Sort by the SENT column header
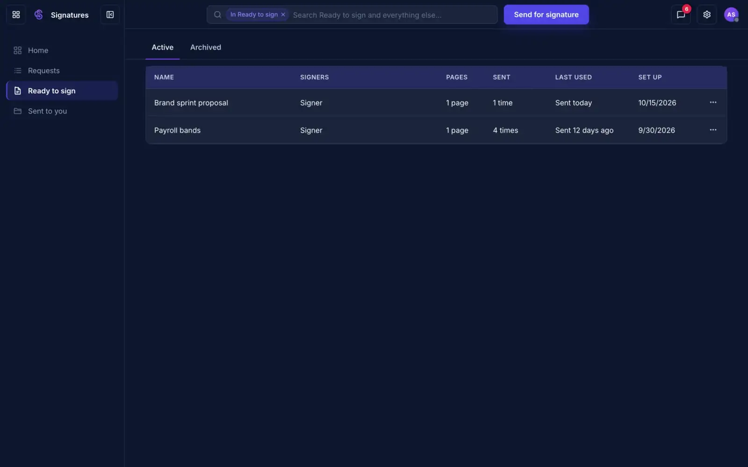 (502, 77)
